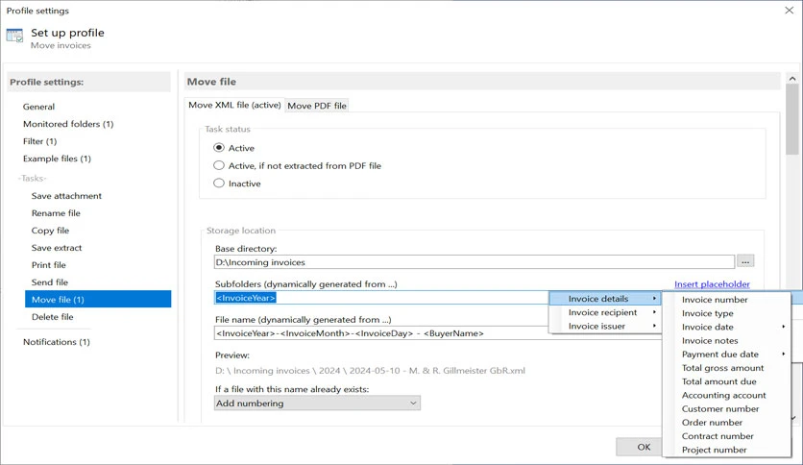Select the Save extract task
The image size is (803, 465).
pos(57,248)
